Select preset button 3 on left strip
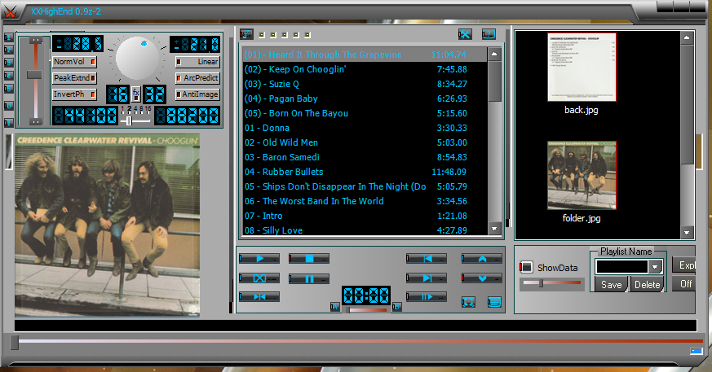The image size is (712, 372). click(x=8, y=63)
